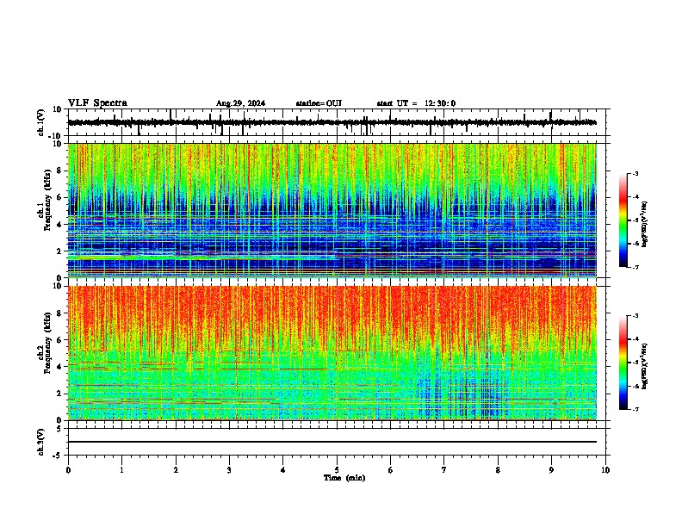The width and height of the screenshot is (682, 527).
Task: Click inside the ch.2 spectrogram panel
Action: click(332, 353)
